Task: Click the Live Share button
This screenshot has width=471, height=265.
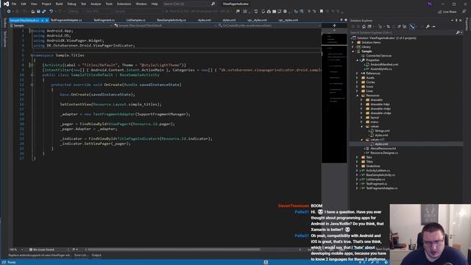Action: tap(447, 12)
